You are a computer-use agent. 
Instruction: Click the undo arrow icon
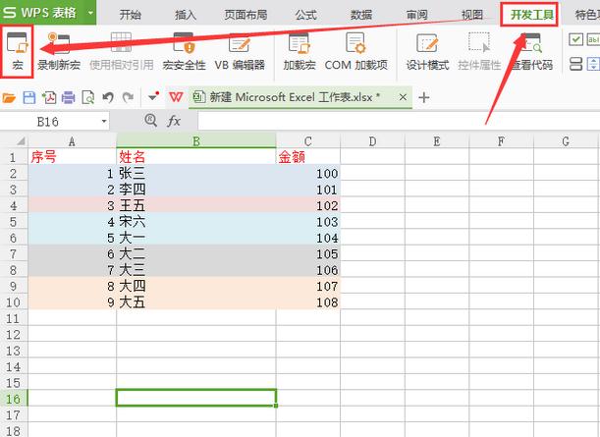click(x=108, y=97)
